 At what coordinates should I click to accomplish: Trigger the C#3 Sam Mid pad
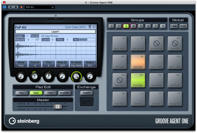pyautogui.click(x=175, y=62)
